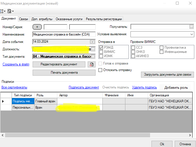Open the Тип документа ellipsis button
Image resolution: width=196 pixels, height=147 pixels.
pos(93,57)
